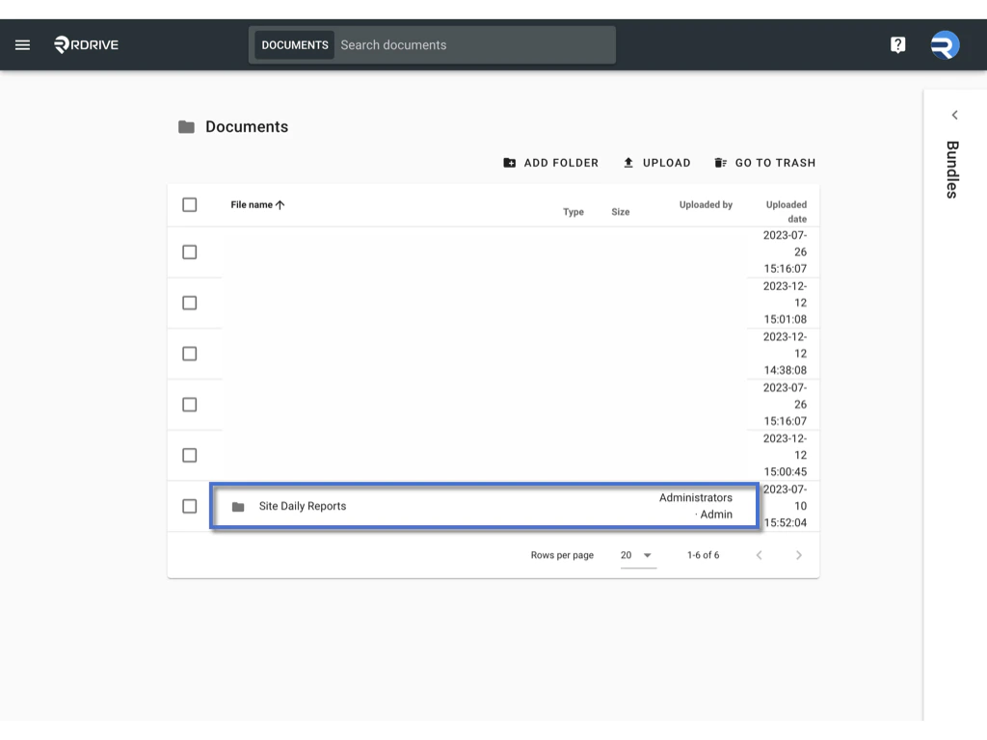Click the folder icon next to Site Daily Reports
The image size is (987, 740).
tap(238, 506)
